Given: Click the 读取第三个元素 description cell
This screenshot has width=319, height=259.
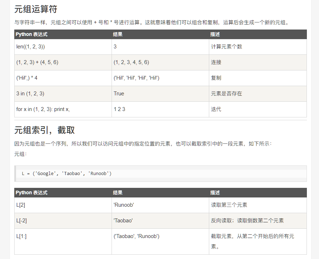Looking at the screenshot, I should click(229, 205).
